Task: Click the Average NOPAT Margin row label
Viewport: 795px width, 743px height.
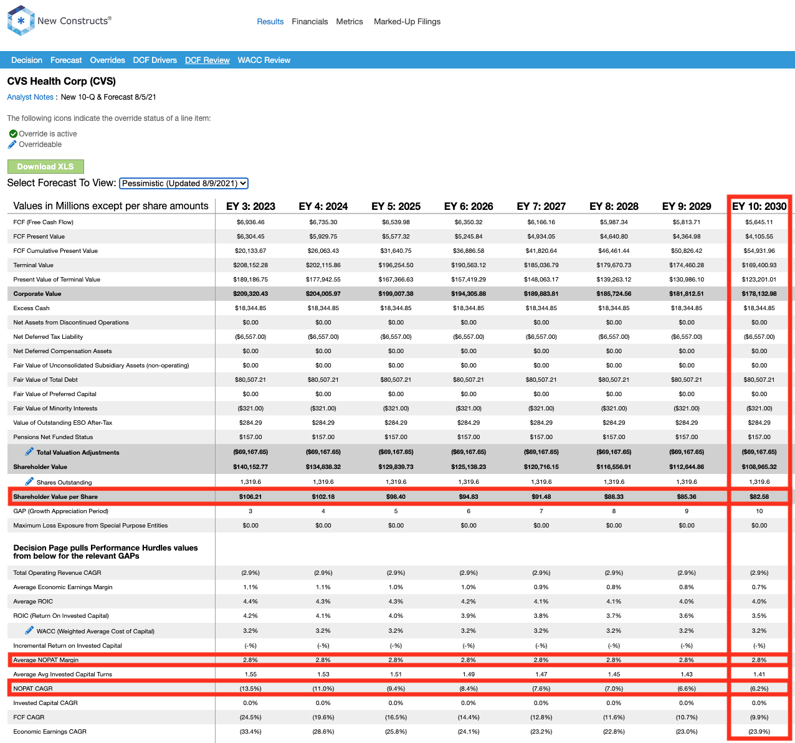Action: point(46,660)
